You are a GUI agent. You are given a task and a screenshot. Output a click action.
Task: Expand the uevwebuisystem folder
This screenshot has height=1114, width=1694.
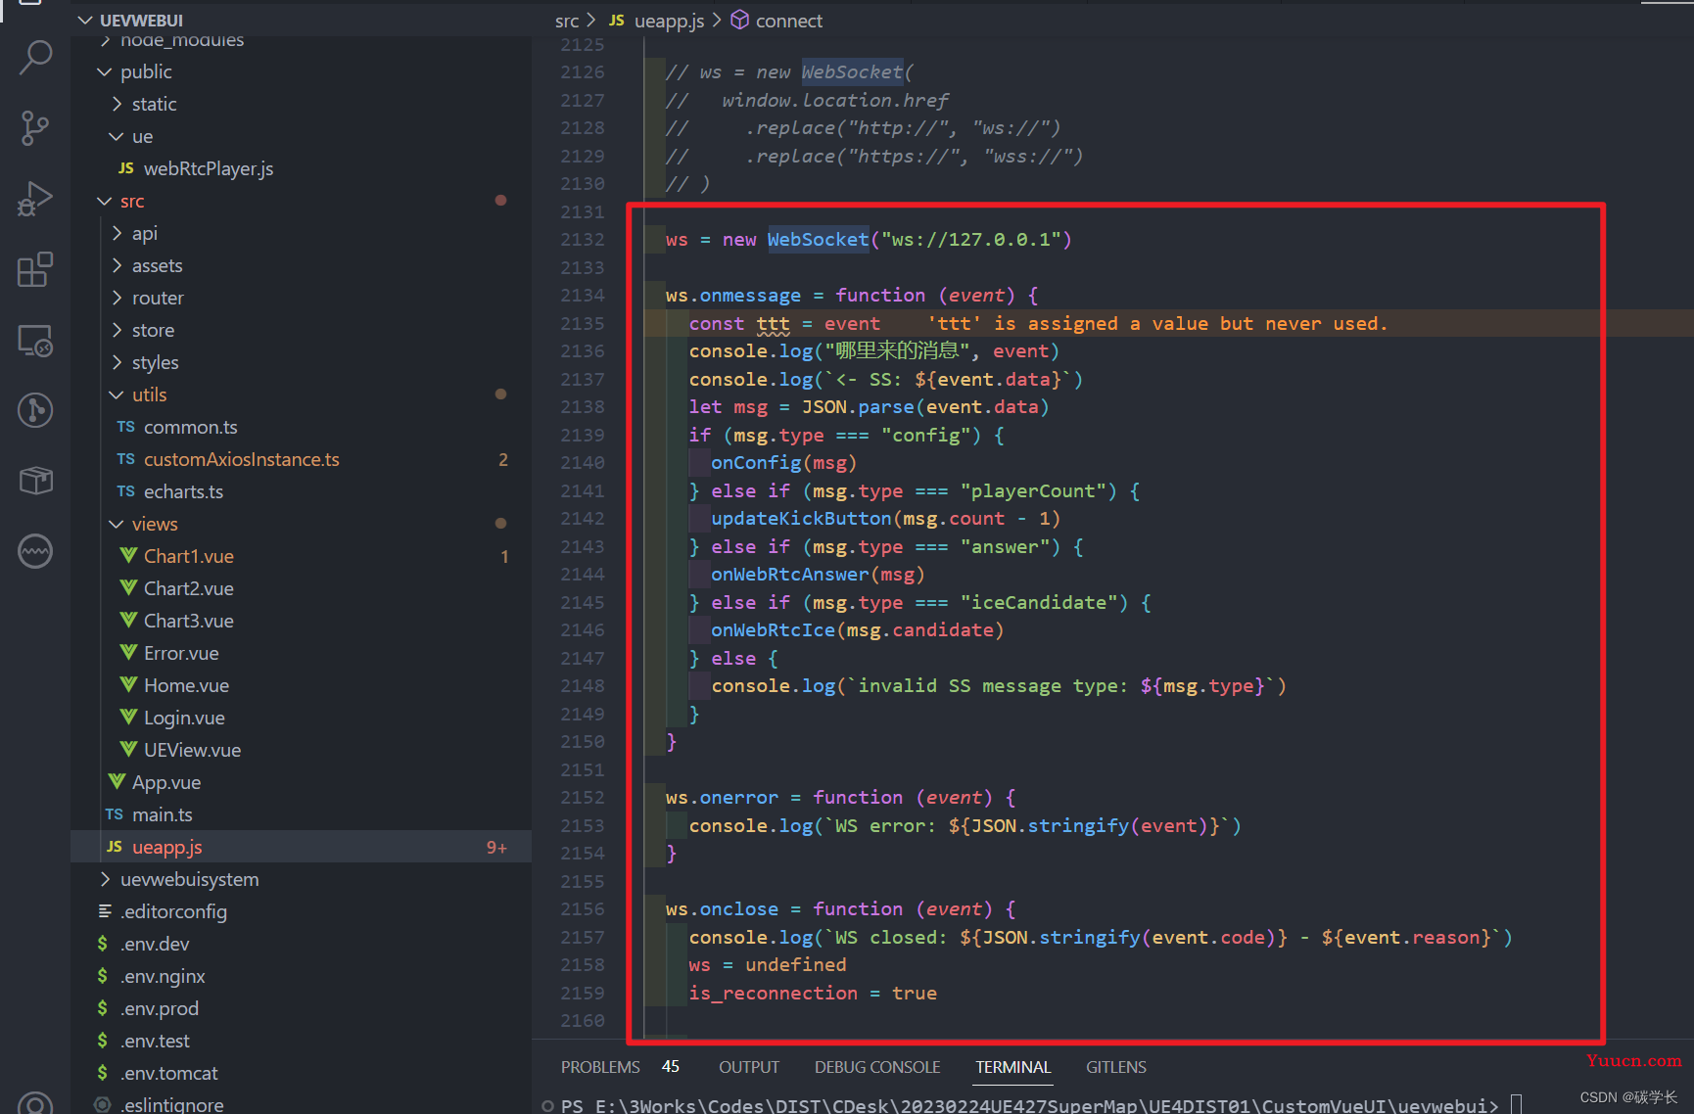pos(105,879)
